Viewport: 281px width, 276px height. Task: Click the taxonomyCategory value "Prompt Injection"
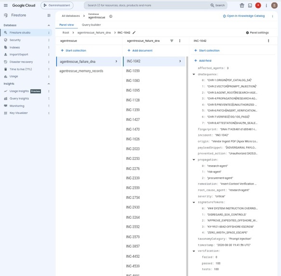click(x=240, y=239)
